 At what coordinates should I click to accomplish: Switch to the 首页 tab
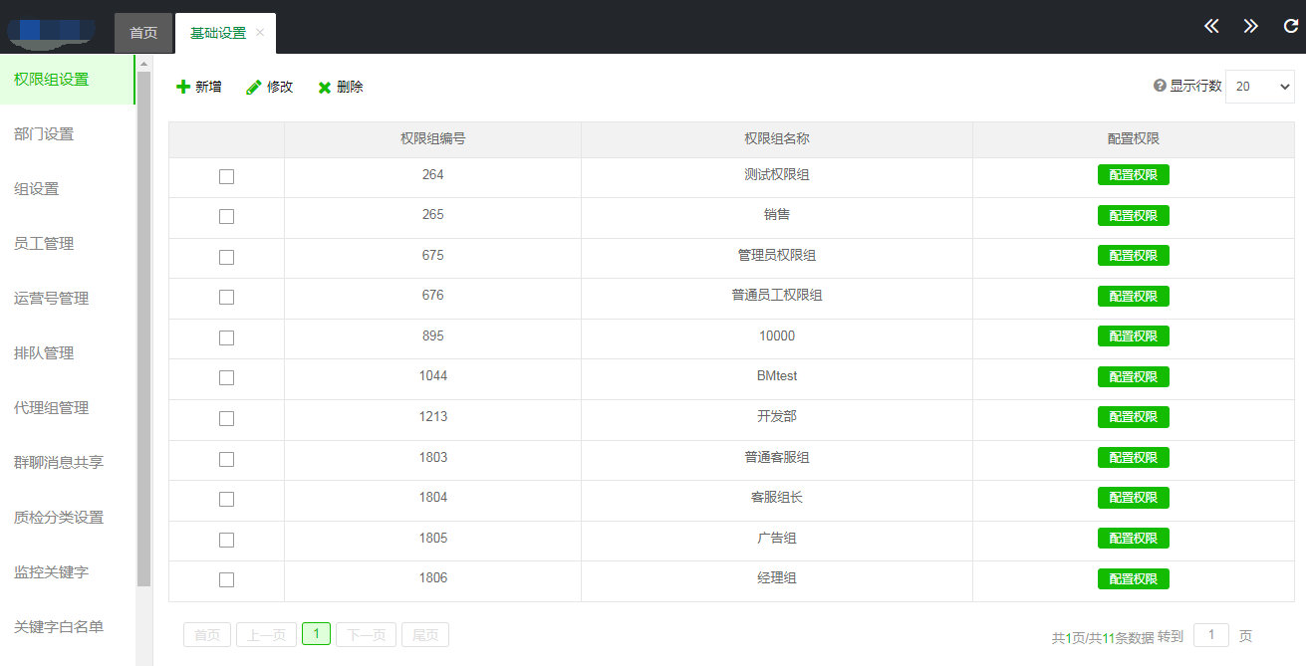click(143, 33)
